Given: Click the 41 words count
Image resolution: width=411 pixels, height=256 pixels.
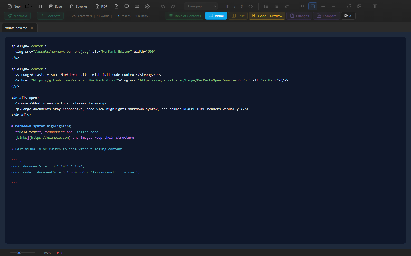Looking at the screenshot, I should [103, 16].
